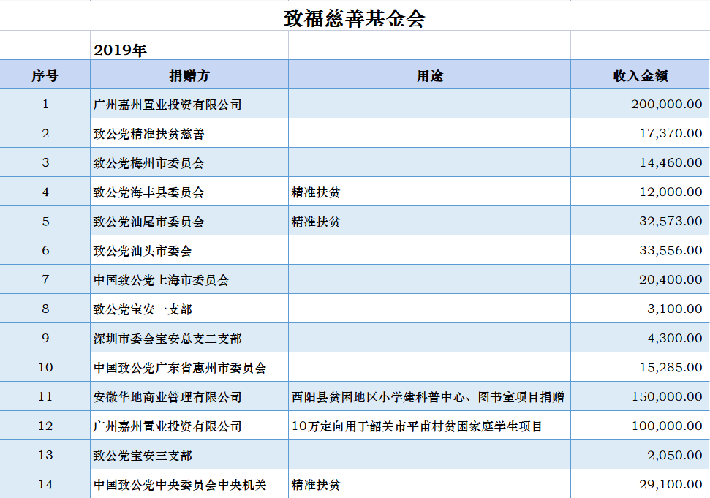This screenshot has width=710, height=498.
Task: Select purpose cell 酉阳县贫困地区小学建科普中心
Action: click(429, 396)
